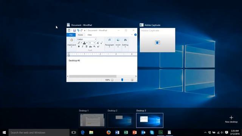Click the Task View taskbar icon
Viewport: 242px width, 136px height.
74,133
